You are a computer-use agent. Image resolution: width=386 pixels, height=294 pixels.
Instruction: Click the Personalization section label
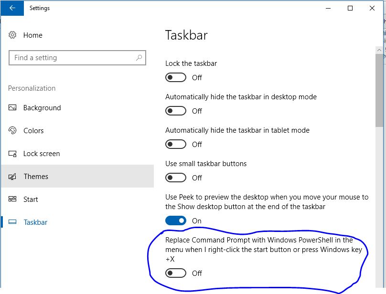[32, 88]
